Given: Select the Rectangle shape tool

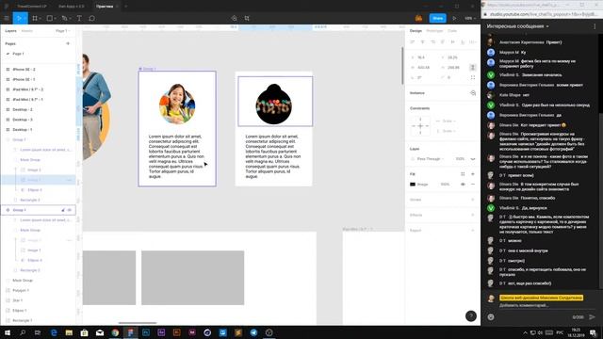Looking at the screenshot, I should coord(49,18).
